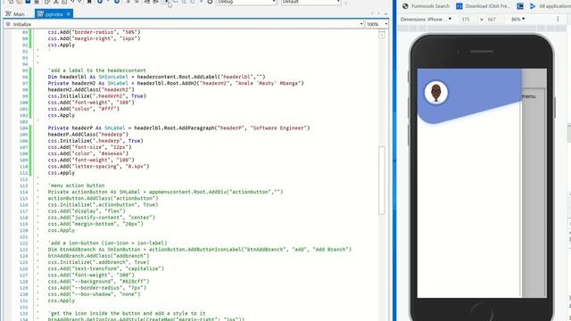
Task: Click the viewport height field showing 667
Action: point(492,20)
